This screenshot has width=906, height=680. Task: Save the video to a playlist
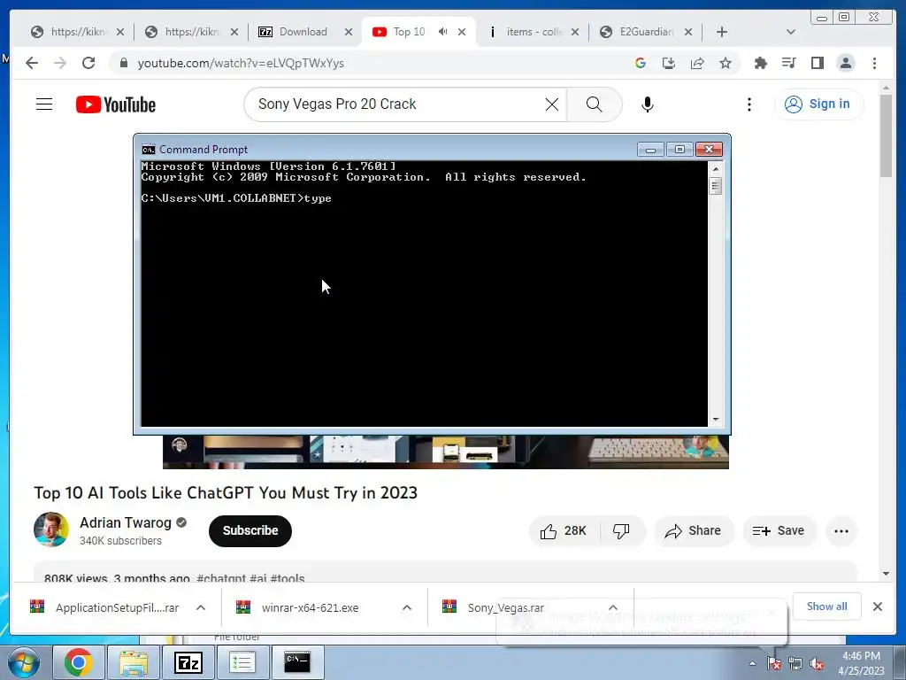(779, 531)
